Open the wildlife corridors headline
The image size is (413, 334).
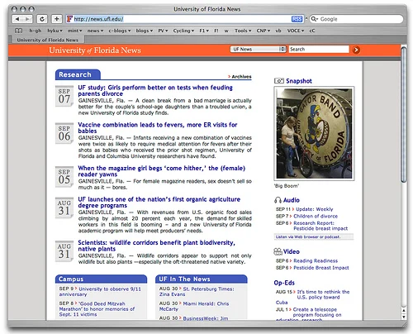(x=156, y=246)
